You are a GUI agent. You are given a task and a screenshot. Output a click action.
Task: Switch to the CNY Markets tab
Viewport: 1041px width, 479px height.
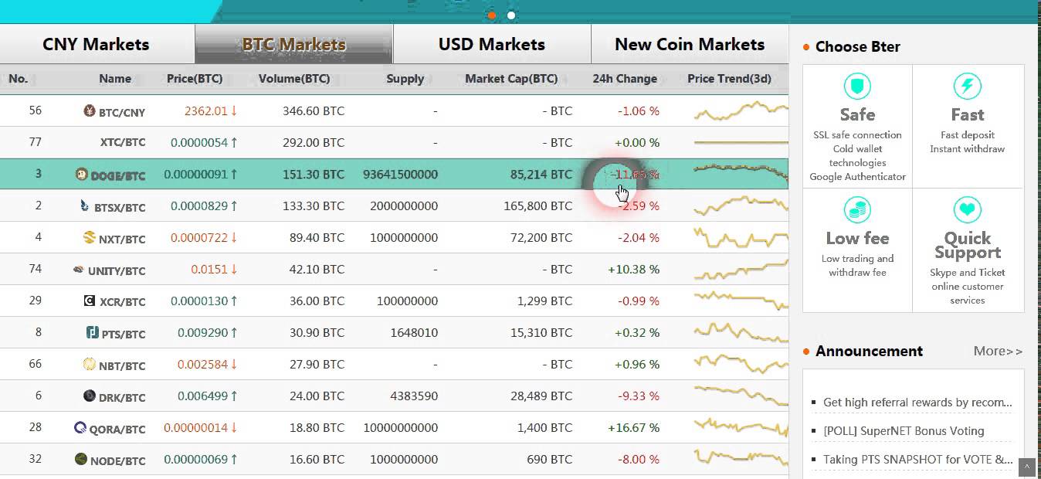(96, 44)
